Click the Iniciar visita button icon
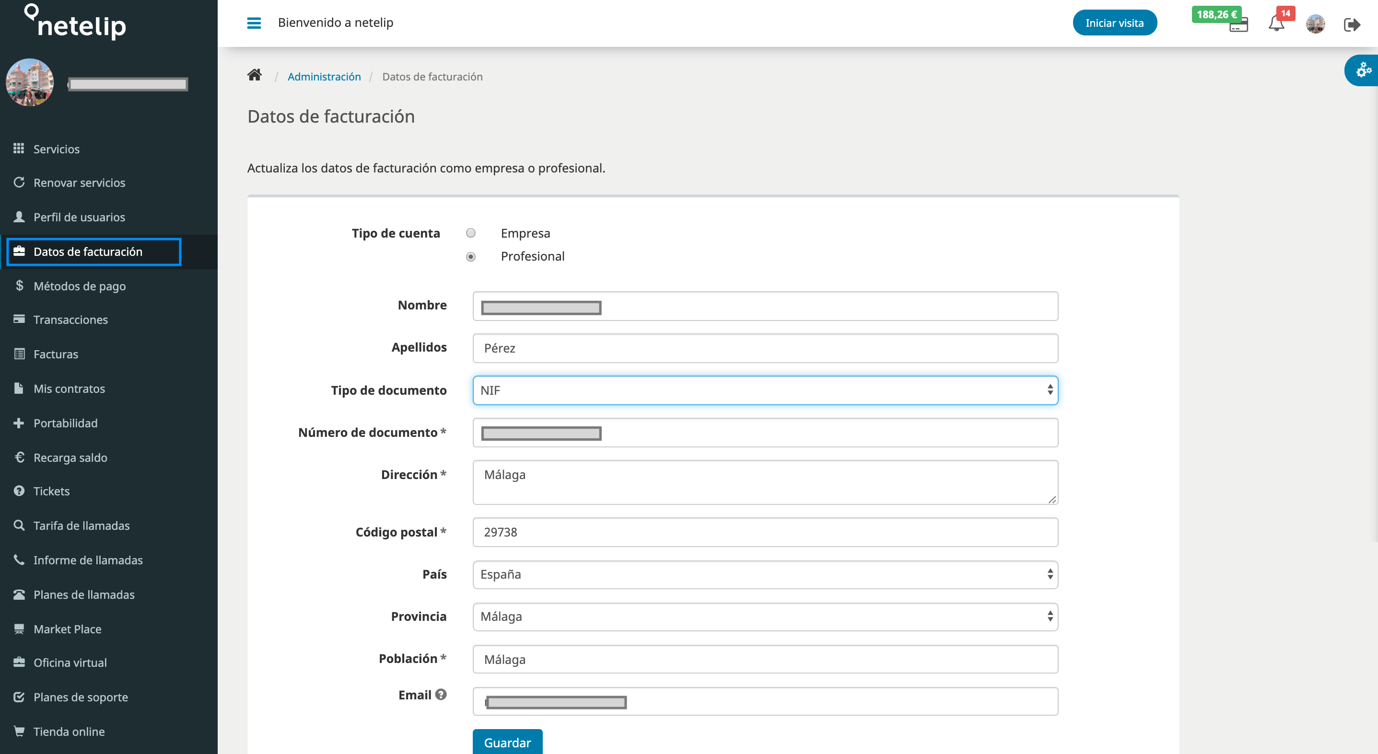This screenshot has width=1378, height=754. (x=1116, y=23)
